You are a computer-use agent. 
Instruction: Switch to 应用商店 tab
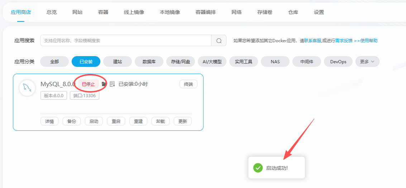(x=21, y=12)
